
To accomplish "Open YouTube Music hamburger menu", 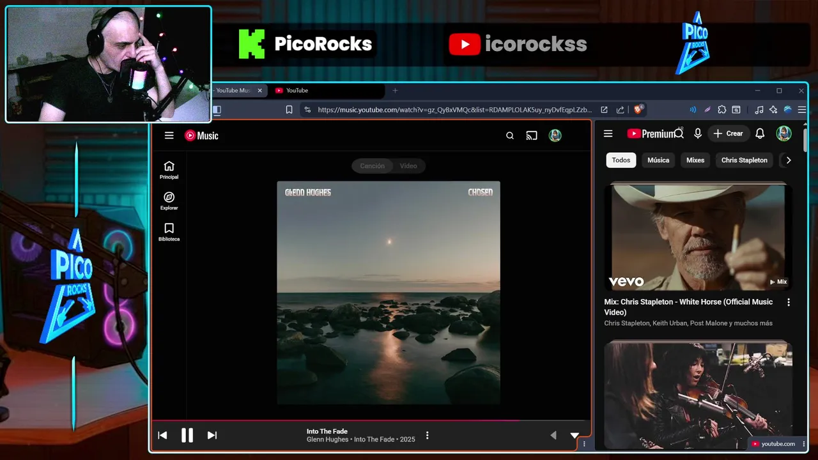I will pos(169,135).
